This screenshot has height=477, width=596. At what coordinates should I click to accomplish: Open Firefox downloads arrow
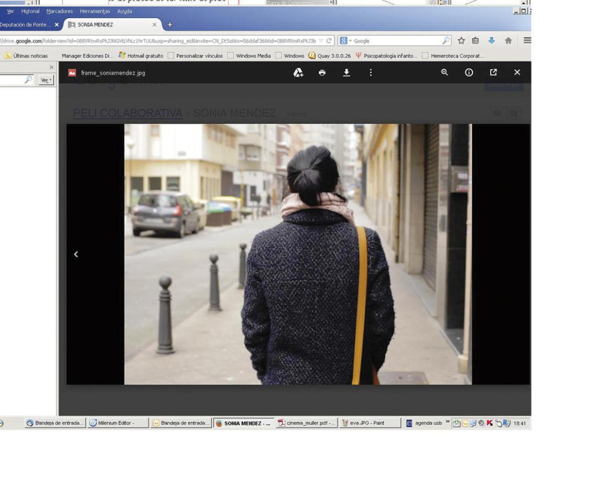click(x=492, y=41)
